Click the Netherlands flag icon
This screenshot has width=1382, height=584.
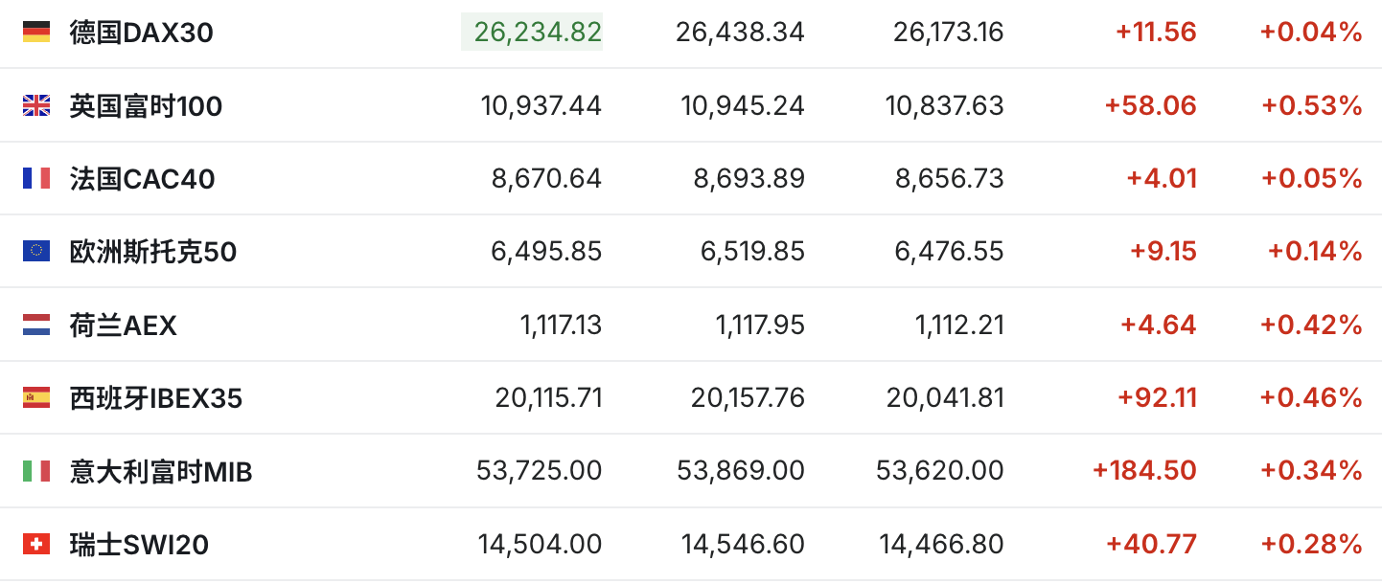[x=36, y=325]
